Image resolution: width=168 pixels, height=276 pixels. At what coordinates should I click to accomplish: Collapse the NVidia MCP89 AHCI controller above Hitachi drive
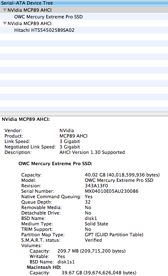click(5, 23)
